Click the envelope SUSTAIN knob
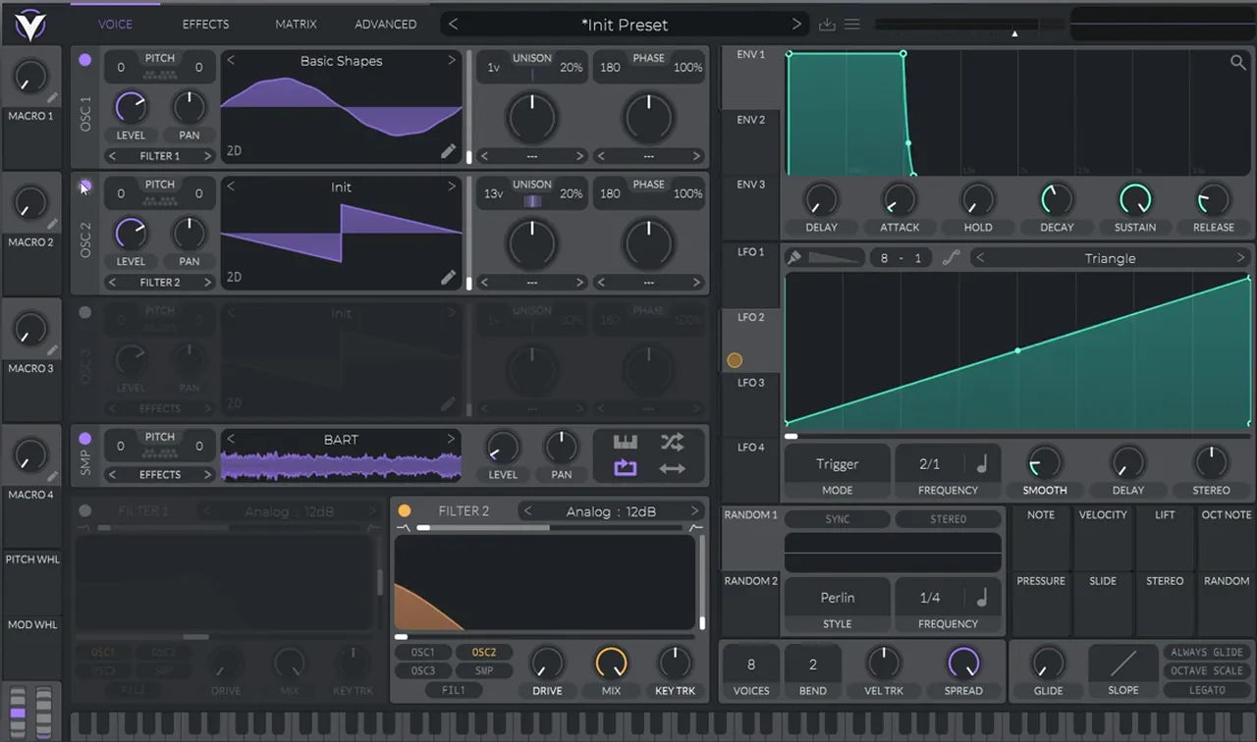 tap(1134, 199)
